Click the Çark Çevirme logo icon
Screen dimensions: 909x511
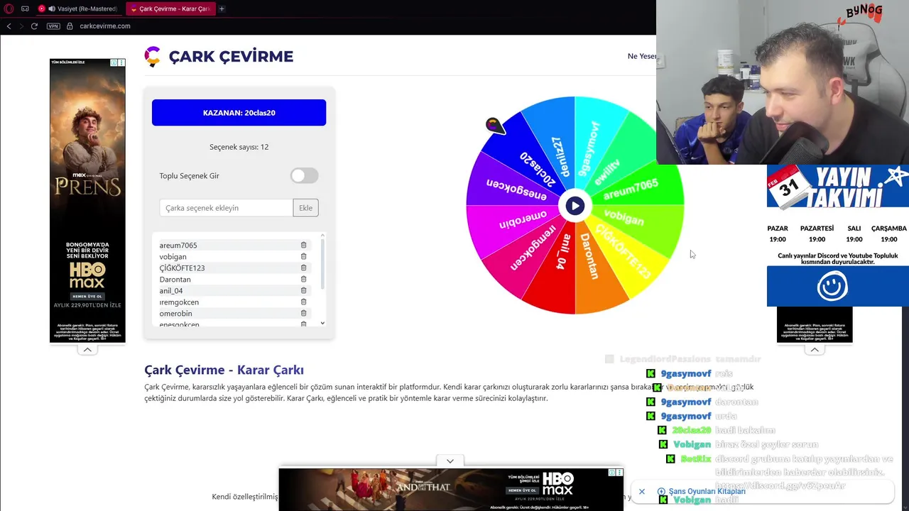[152, 57]
